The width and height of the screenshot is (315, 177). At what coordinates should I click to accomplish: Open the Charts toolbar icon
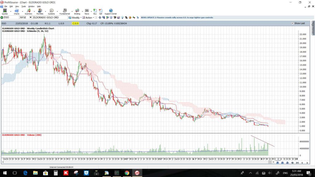pos(17,10)
